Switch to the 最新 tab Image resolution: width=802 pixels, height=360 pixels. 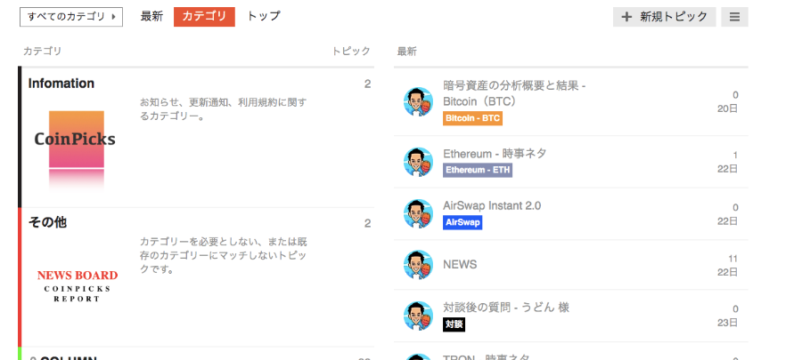point(151,16)
